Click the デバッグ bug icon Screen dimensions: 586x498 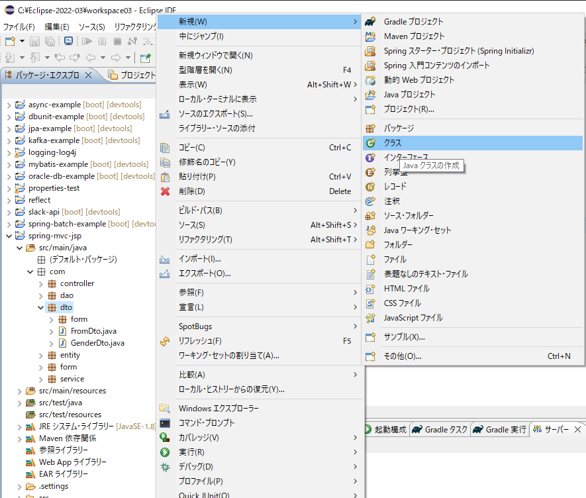tap(165, 467)
